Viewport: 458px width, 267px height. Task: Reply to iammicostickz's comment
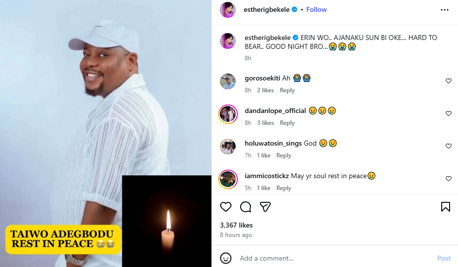tap(284, 188)
